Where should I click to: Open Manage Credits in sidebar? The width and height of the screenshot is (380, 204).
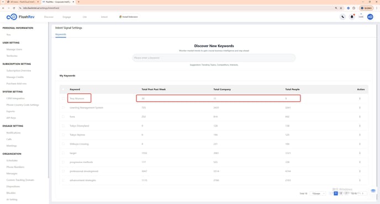pyautogui.click(x=15, y=77)
